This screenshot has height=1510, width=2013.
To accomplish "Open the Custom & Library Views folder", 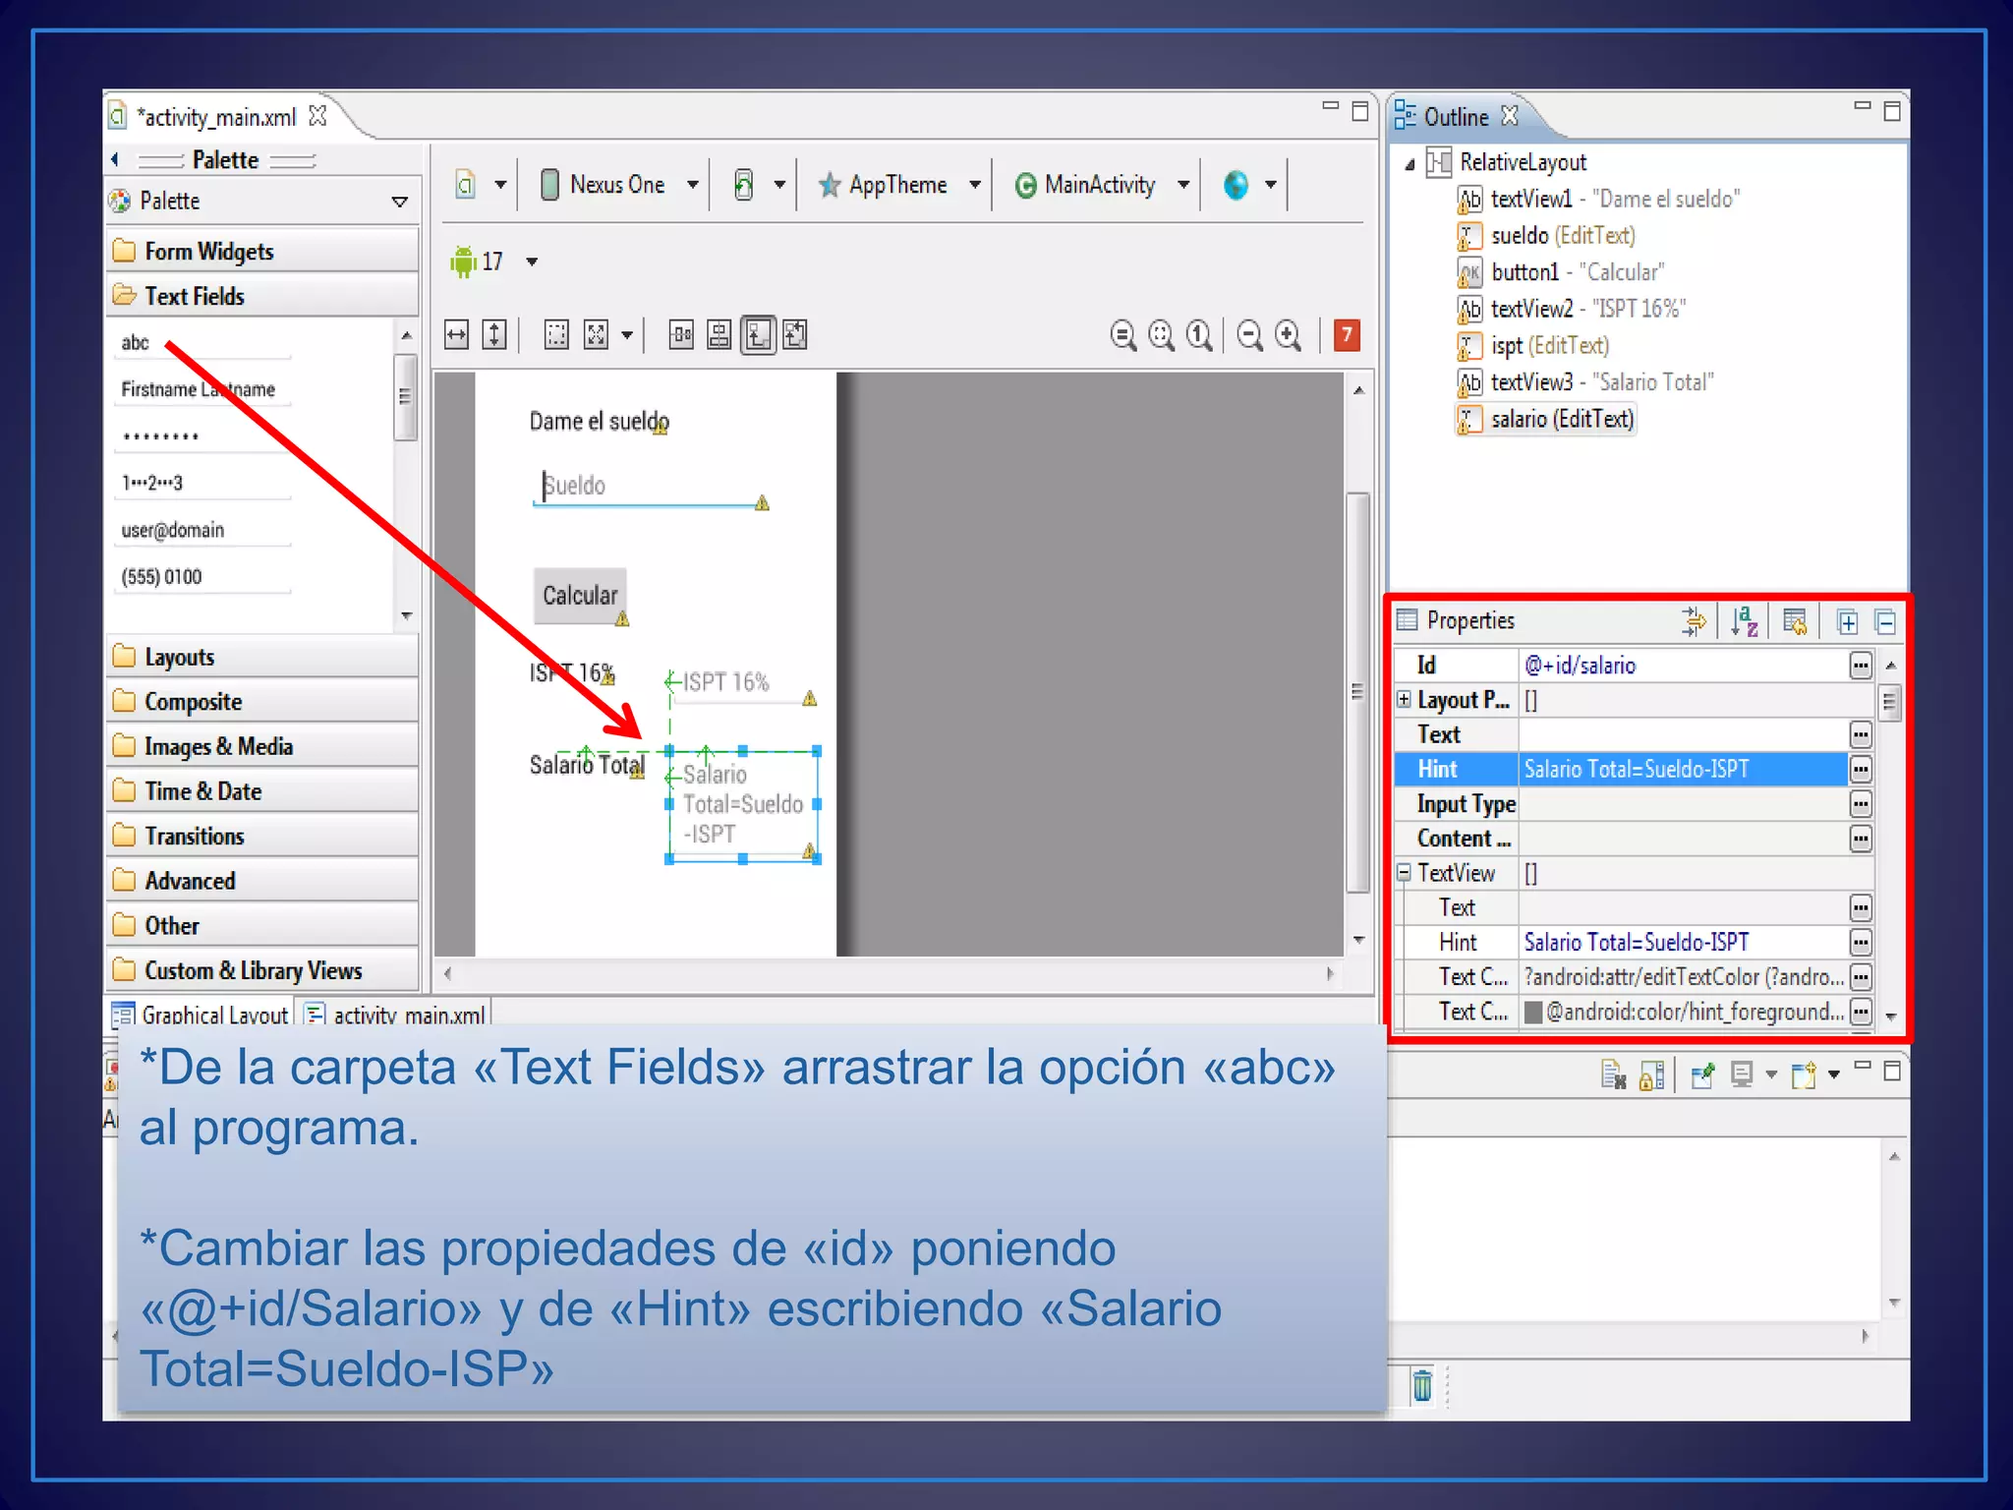I will tap(262, 969).
